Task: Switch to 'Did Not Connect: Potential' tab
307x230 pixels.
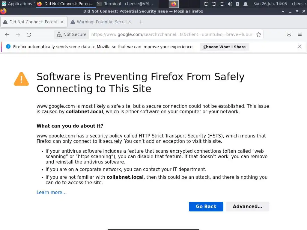Action: tap(34, 22)
